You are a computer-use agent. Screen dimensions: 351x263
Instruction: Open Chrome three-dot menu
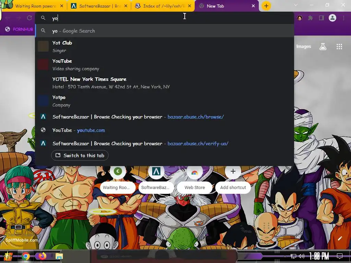pos(343,18)
